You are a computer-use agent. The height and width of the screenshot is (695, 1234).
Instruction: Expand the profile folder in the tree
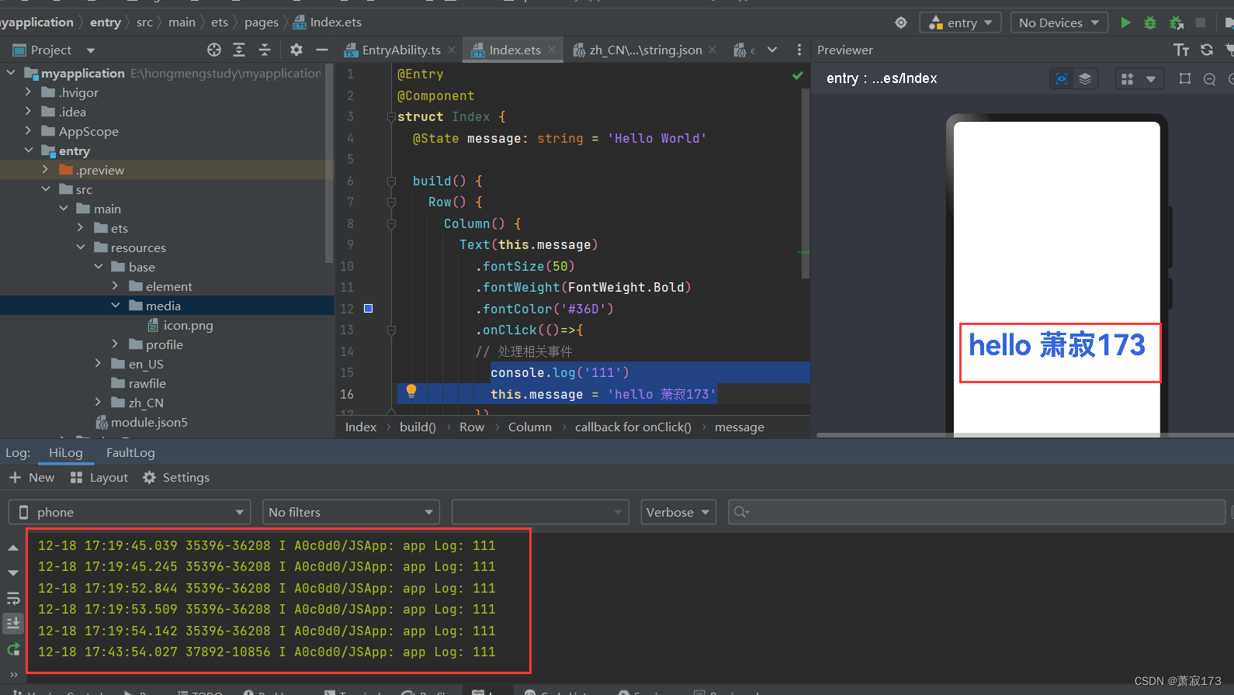pos(115,344)
